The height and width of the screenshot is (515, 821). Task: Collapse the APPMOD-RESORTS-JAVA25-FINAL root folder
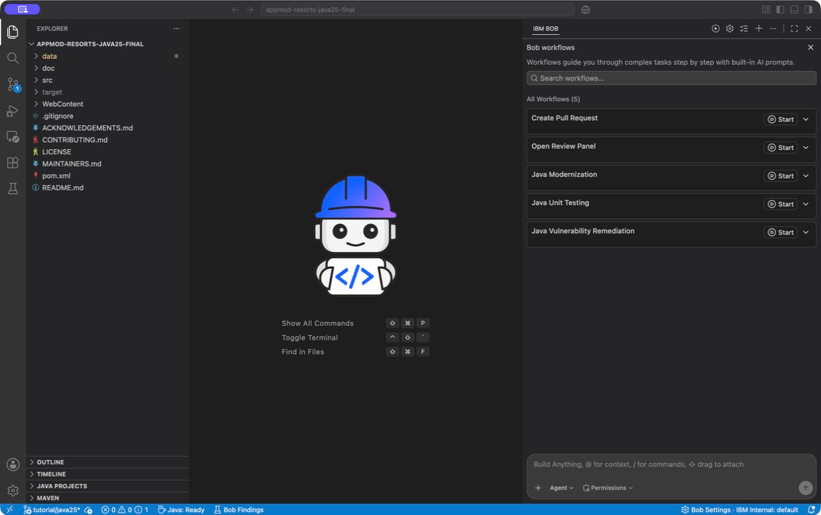(x=107, y=44)
